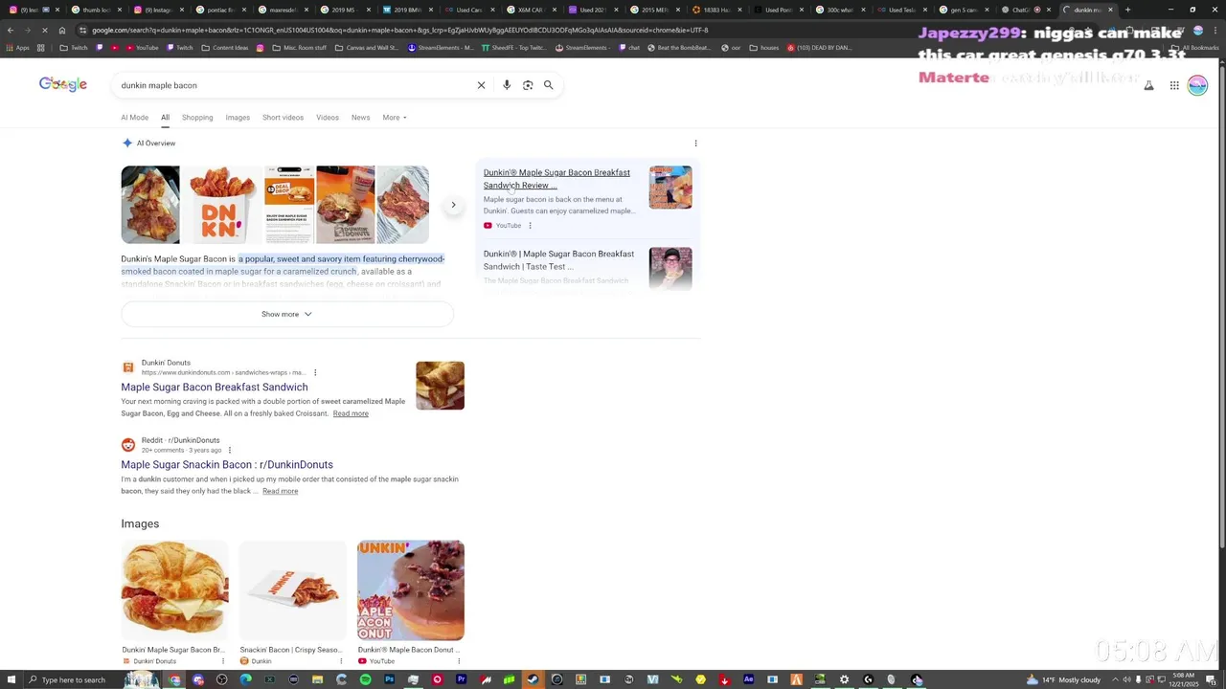Image resolution: width=1226 pixels, height=689 pixels.
Task: Open Windows Start menu
Action: point(10,679)
